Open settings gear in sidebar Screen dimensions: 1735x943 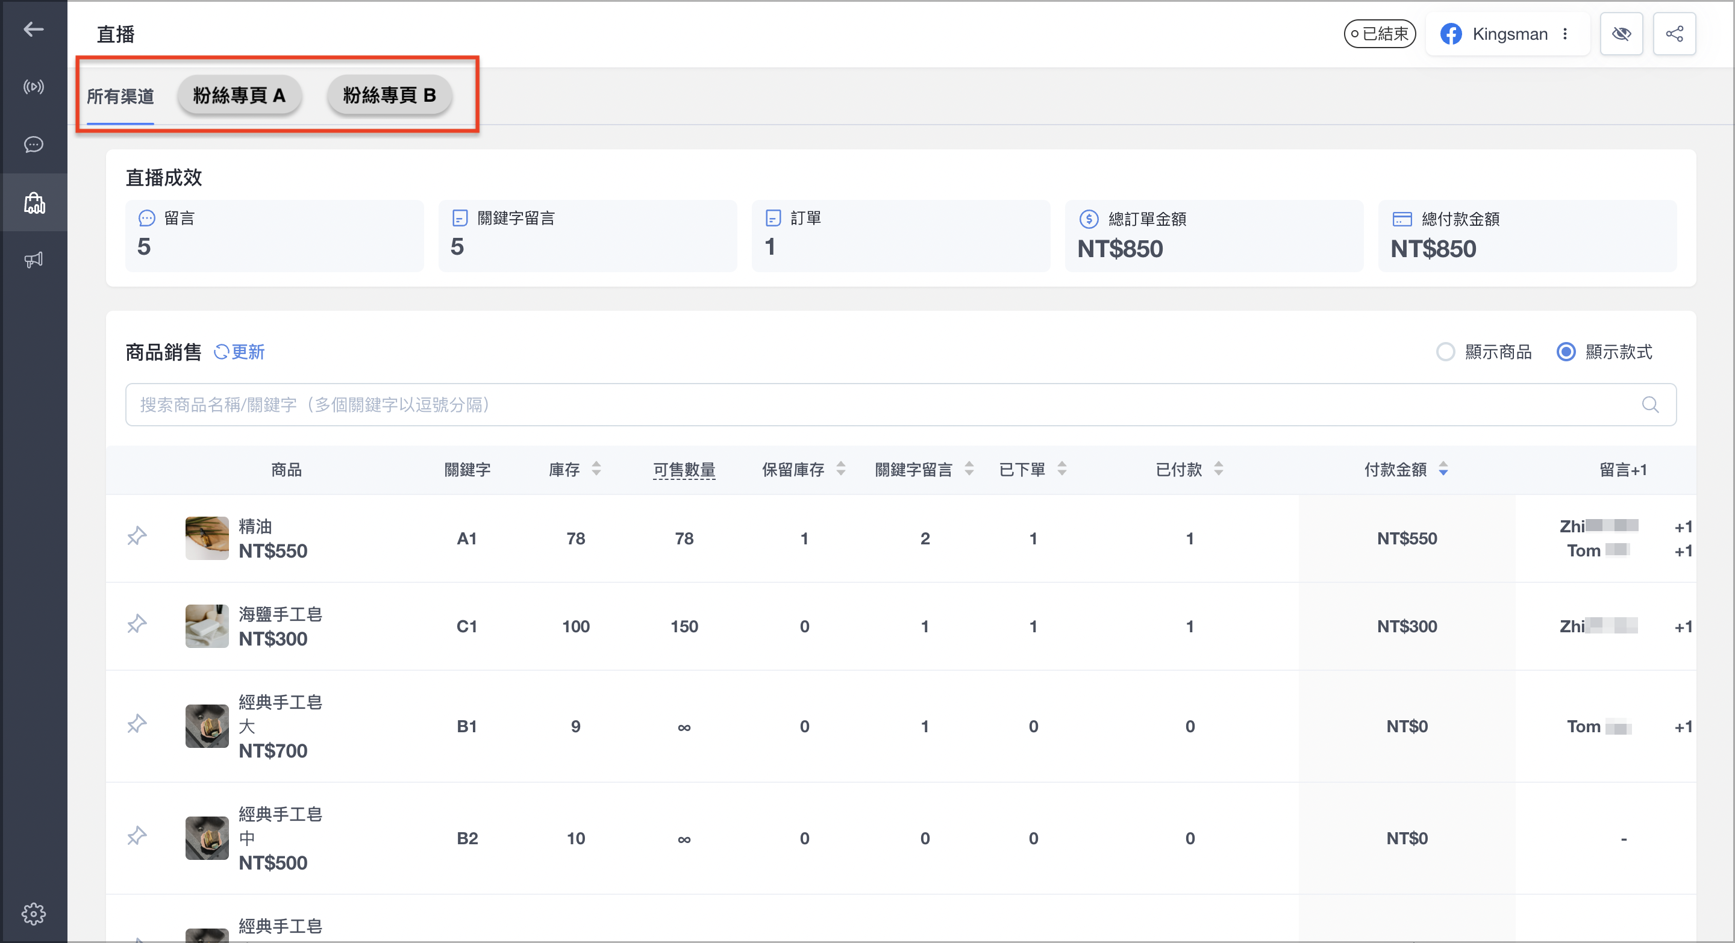[x=33, y=913]
